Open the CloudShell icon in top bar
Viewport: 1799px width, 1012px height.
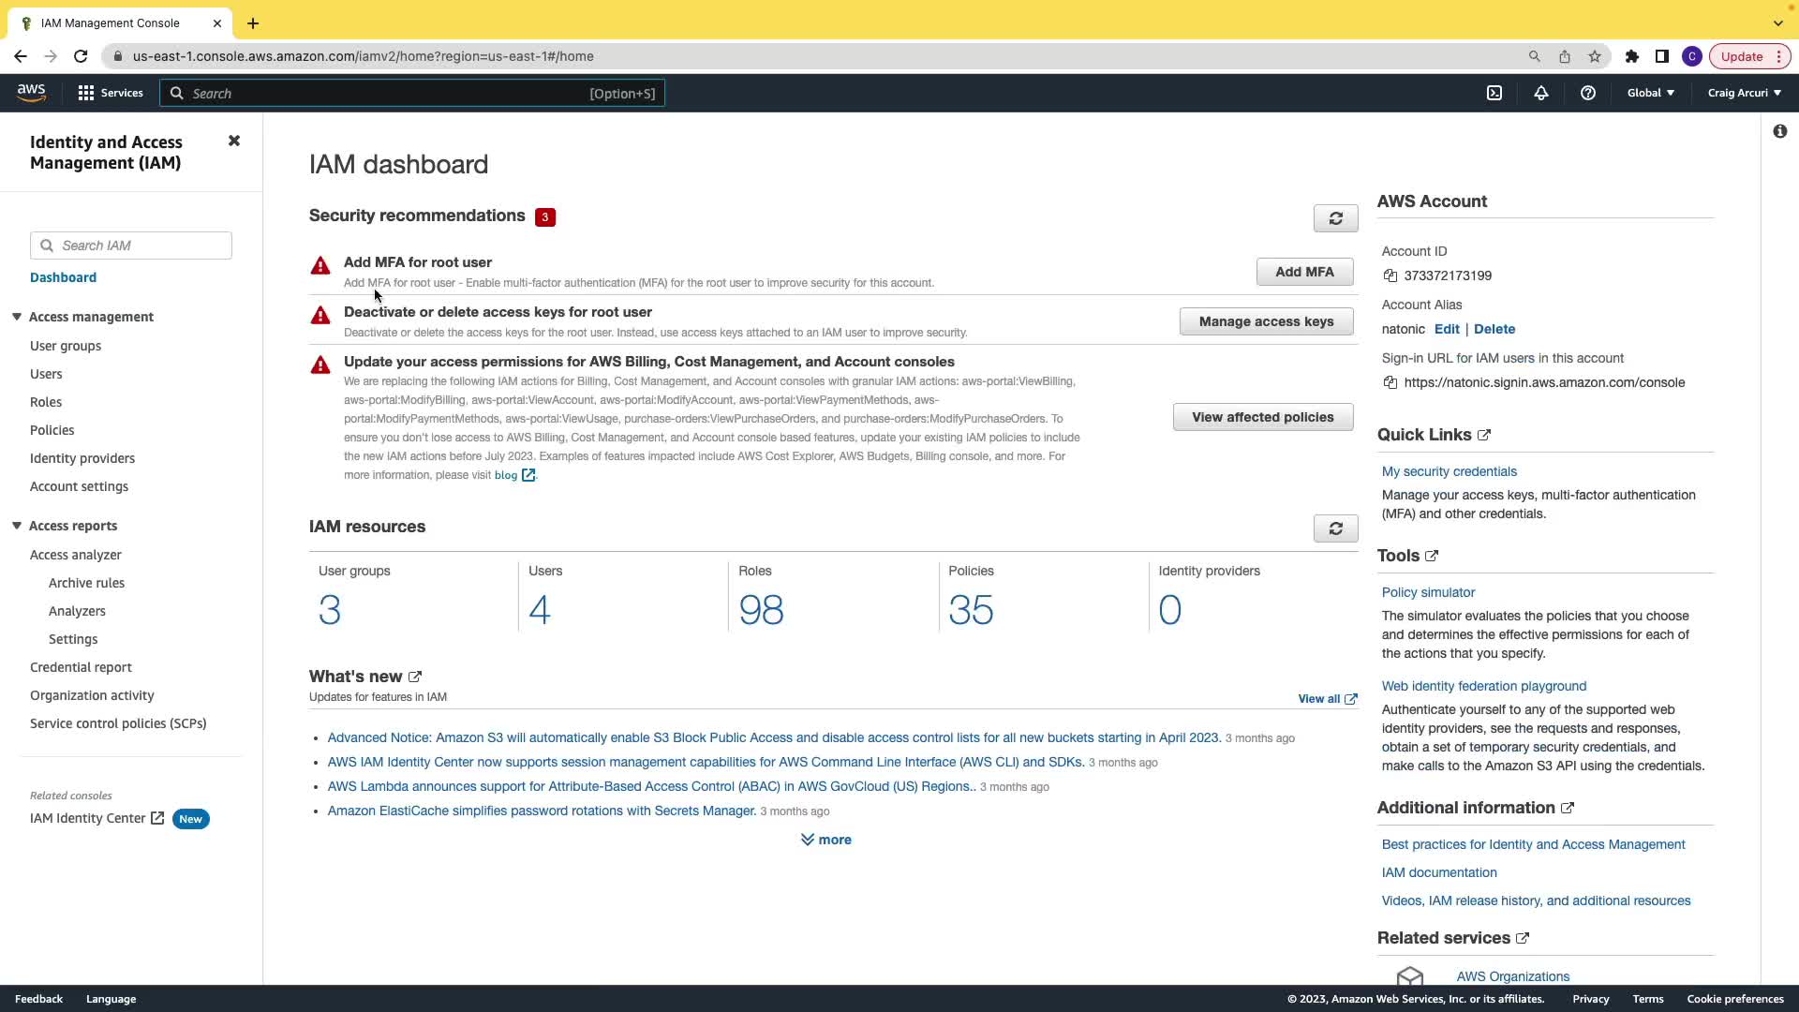pos(1494,93)
